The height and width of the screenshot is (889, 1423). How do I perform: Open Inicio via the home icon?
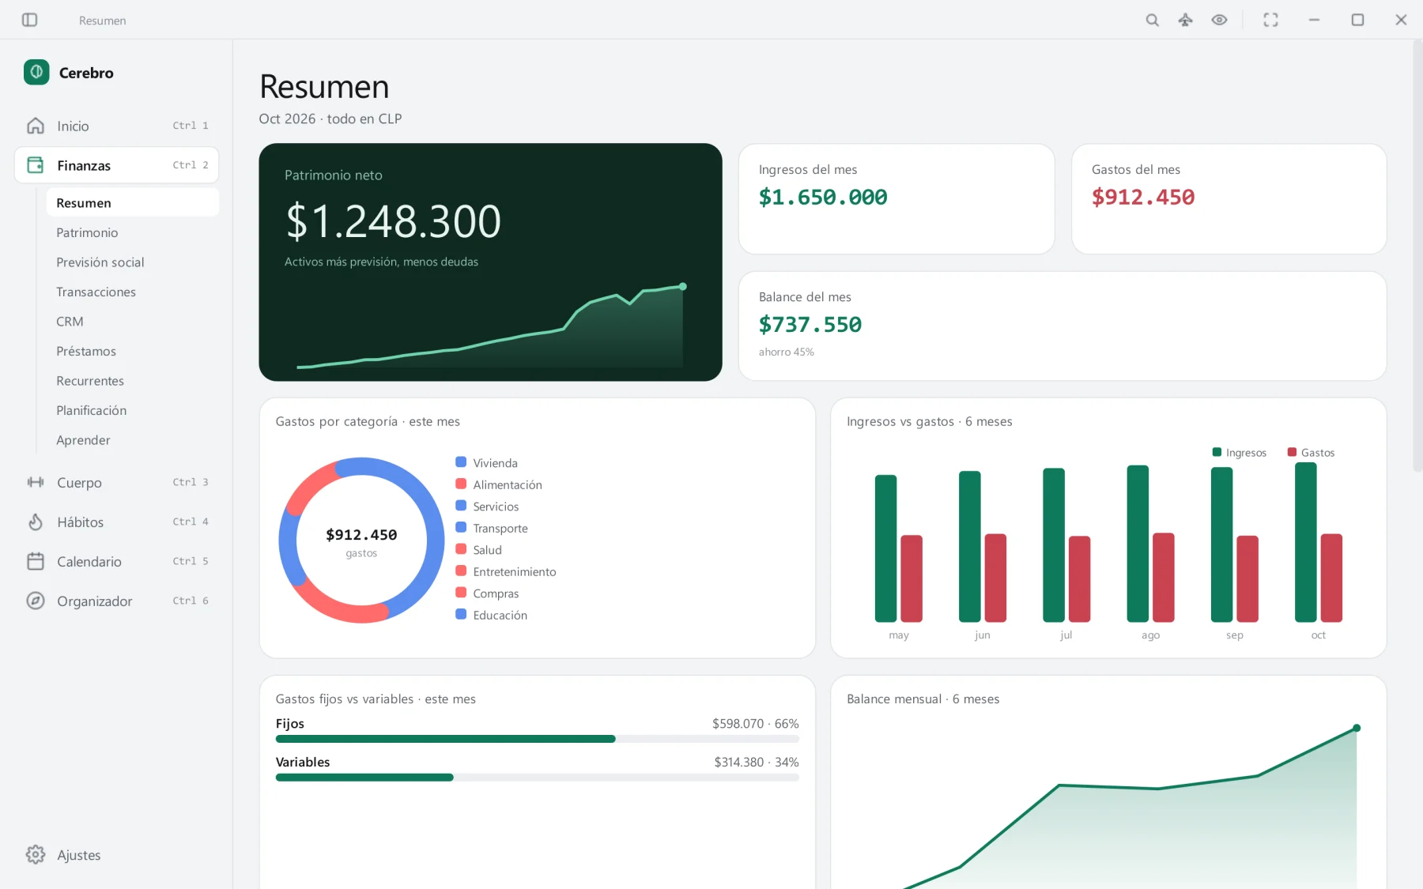36,126
